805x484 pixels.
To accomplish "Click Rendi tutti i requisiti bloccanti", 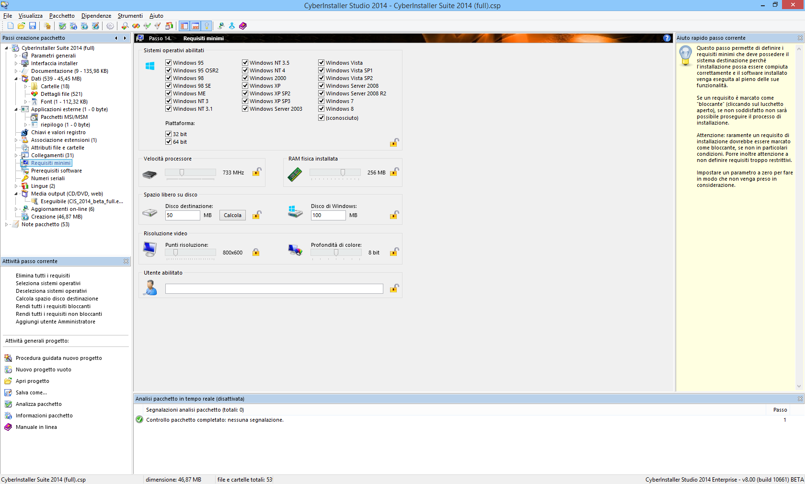I will coord(53,306).
